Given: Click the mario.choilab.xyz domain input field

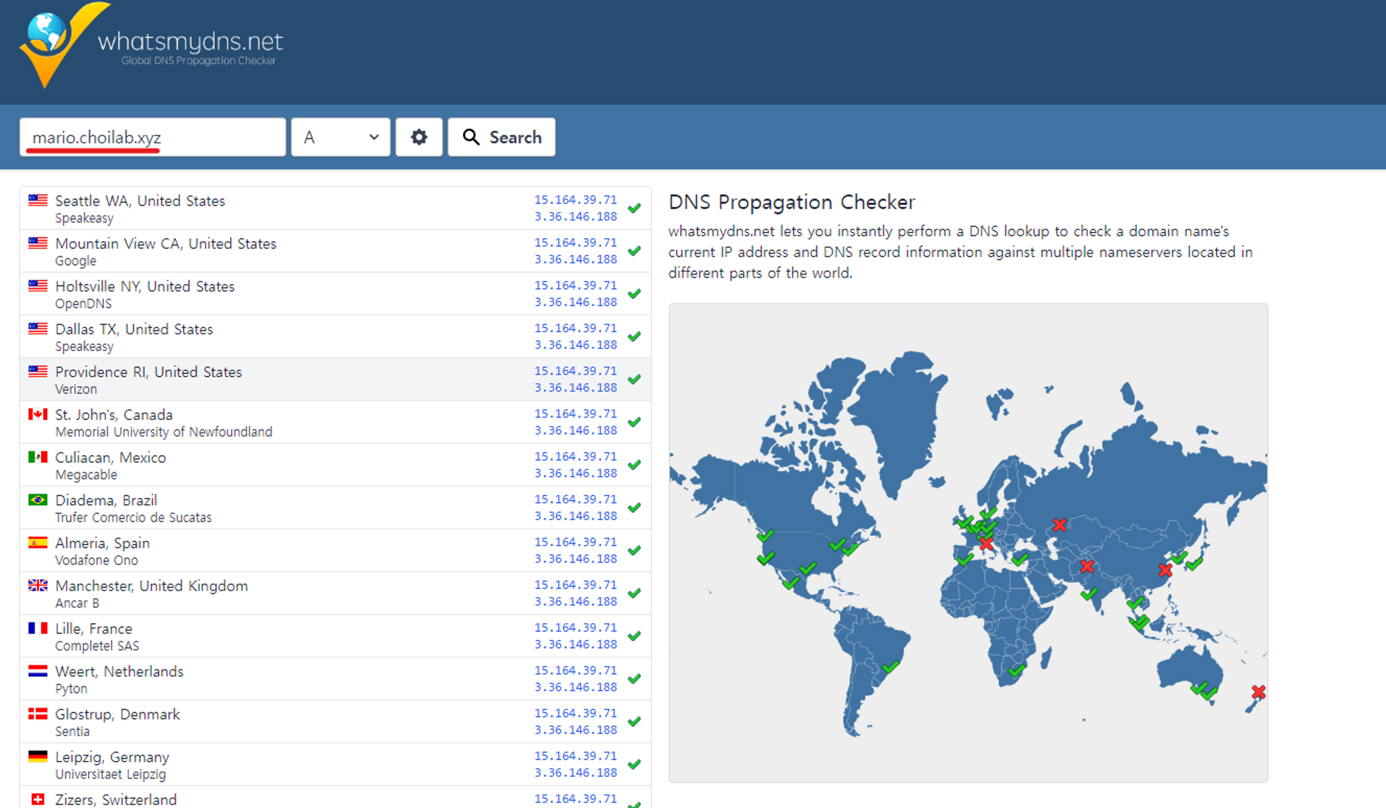Looking at the screenshot, I should 152,137.
